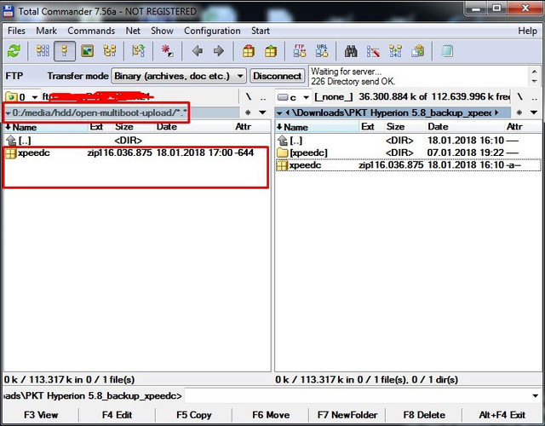Open the FTP connect icon
545x426 pixels.
pos(300,51)
